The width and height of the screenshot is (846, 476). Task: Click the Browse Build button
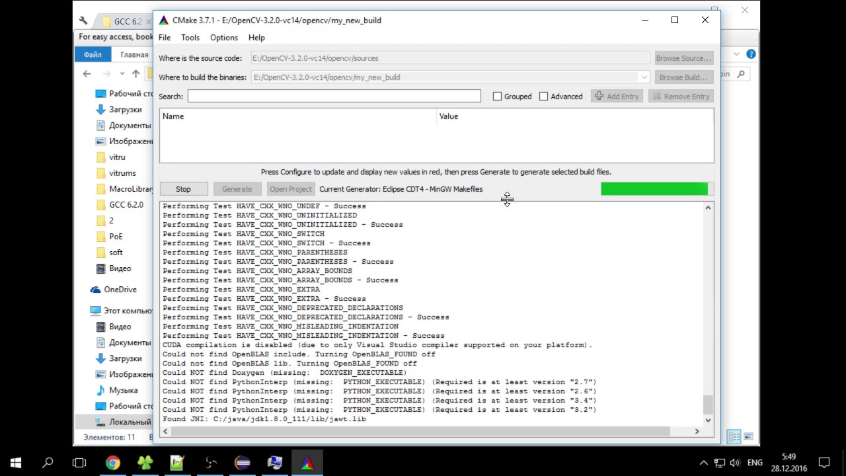684,77
